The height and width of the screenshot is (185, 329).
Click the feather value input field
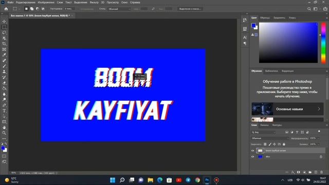coord(69,9)
